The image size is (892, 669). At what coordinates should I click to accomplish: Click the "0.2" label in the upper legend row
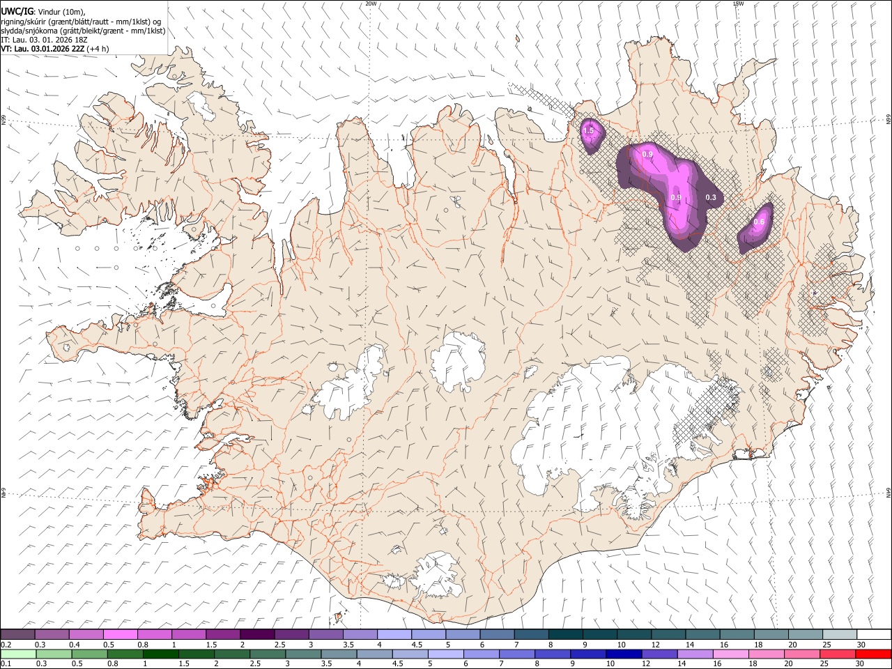pos(6,645)
